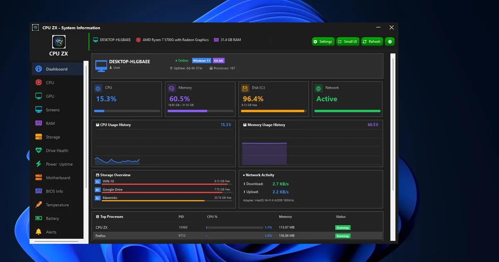Click the Memory column header in Top Processes
Viewport: 499px width, 262px height.
point(285,217)
